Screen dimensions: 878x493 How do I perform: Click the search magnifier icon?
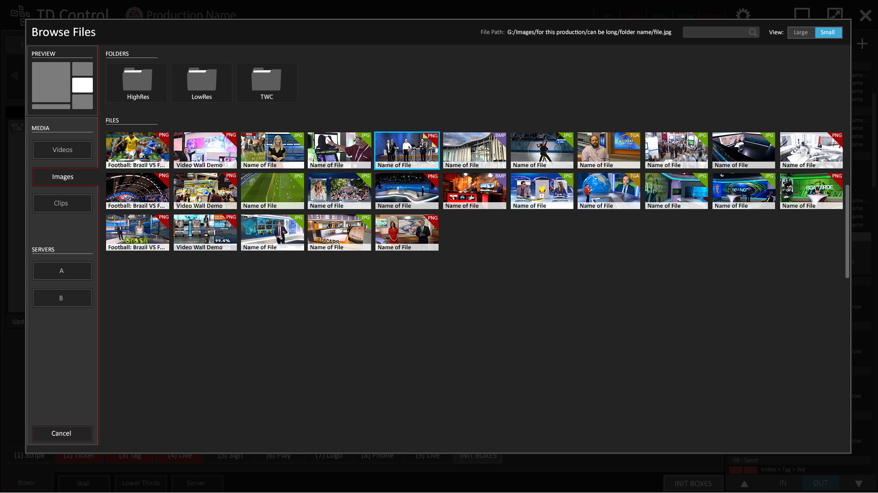(x=753, y=32)
